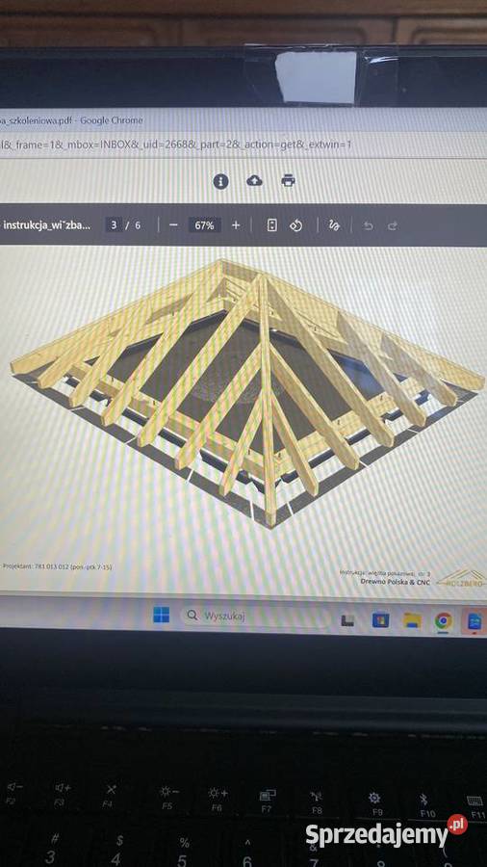Open the blue document app on taskbar

tap(474, 621)
